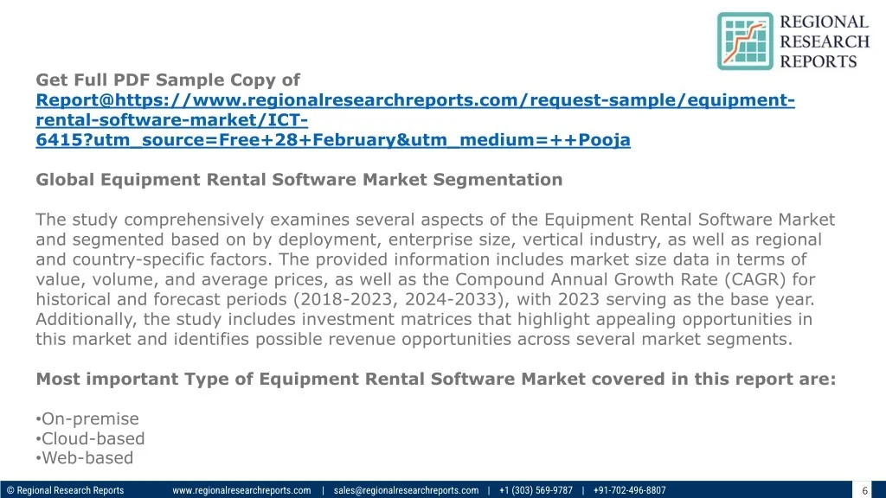Screen dimensions: 886x498
Task: Click 'REGIONAL RESEARCH REPORTS' logo text
Action: tap(825, 41)
